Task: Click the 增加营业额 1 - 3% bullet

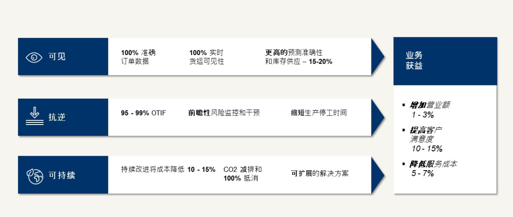Action: (427, 110)
